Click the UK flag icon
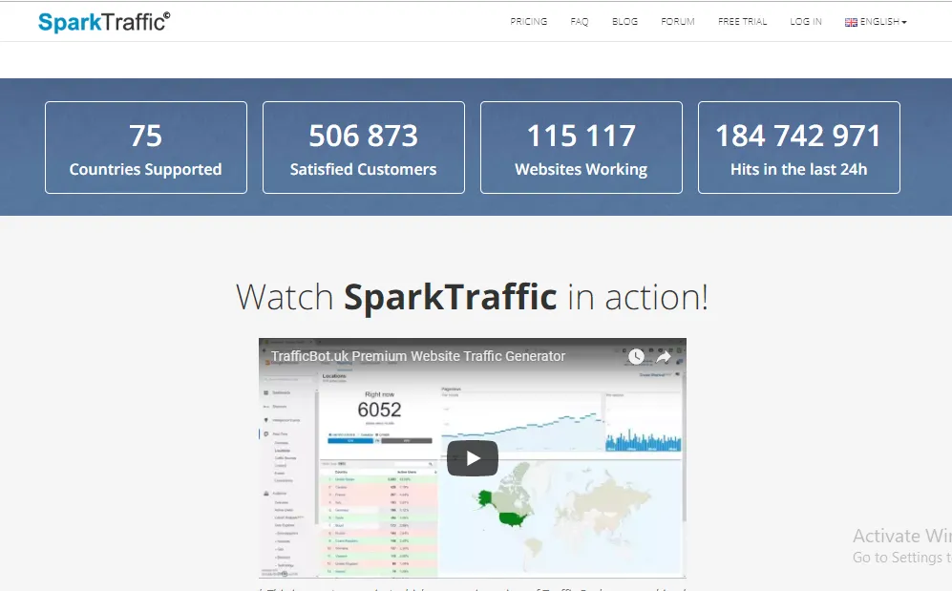 [x=851, y=23]
